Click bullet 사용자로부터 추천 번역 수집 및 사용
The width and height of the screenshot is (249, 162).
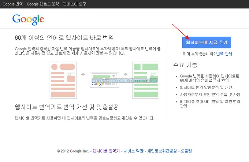pyautogui.click(x=210, y=95)
